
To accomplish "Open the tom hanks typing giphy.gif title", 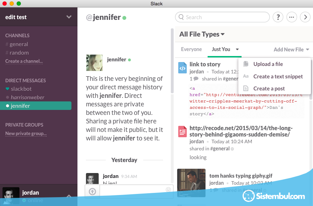I will click(x=241, y=176).
